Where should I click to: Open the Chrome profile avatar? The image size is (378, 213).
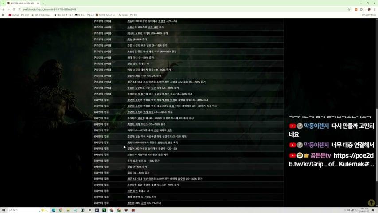tap(369, 9)
